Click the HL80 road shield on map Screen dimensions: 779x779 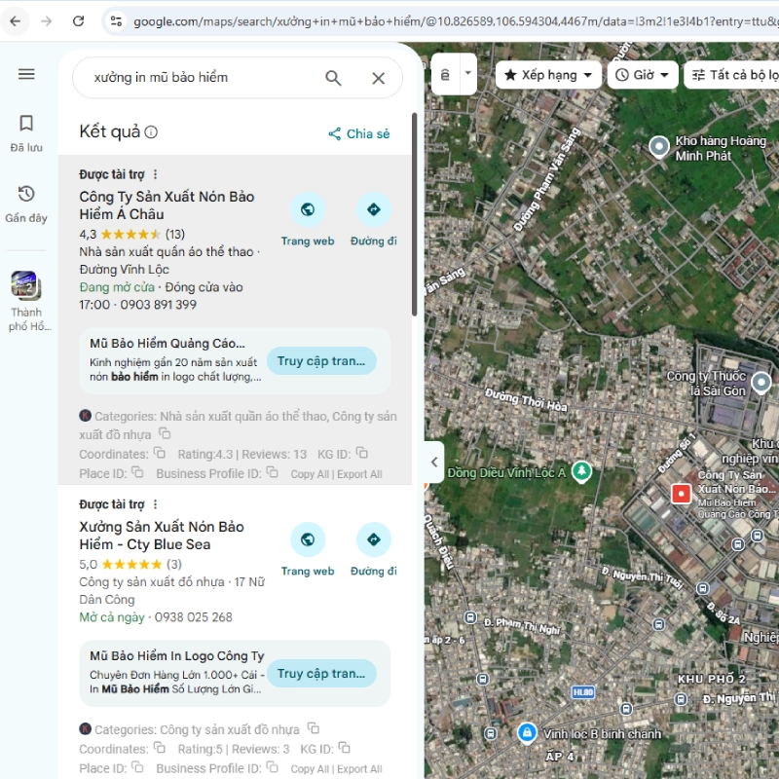click(x=582, y=692)
